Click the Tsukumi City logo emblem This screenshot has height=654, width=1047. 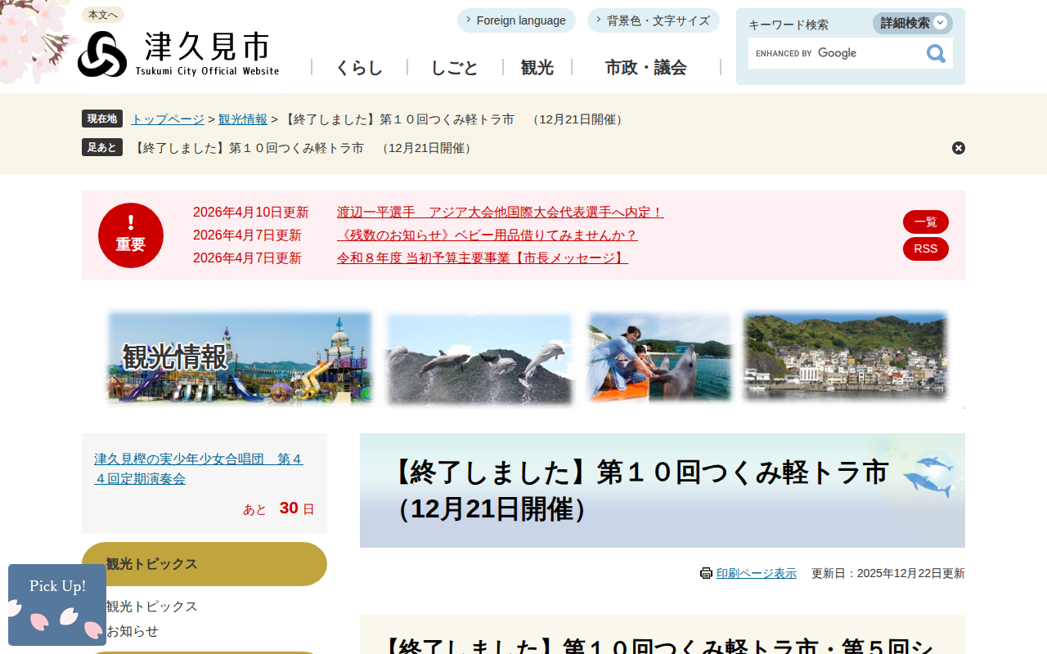102,54
